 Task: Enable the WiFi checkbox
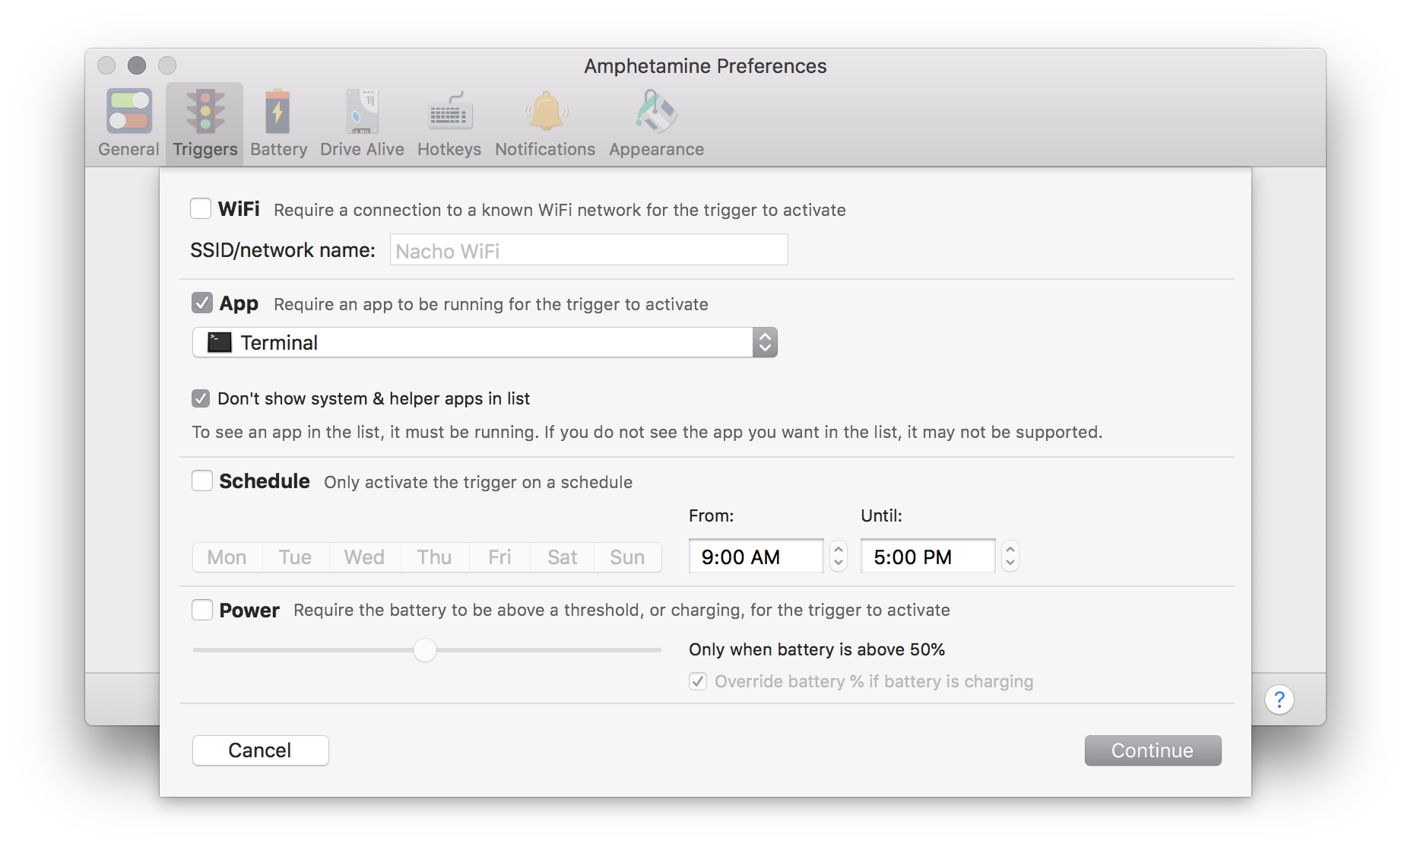coord(201,208)
